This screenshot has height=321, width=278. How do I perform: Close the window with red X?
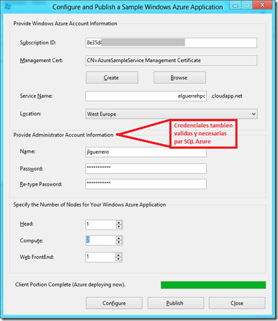(x=263, y=5)
